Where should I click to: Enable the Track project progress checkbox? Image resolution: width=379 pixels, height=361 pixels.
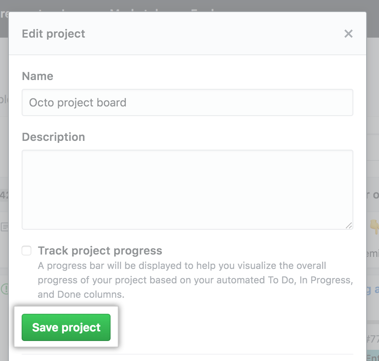pyautogui.click(x=26, y=251)
